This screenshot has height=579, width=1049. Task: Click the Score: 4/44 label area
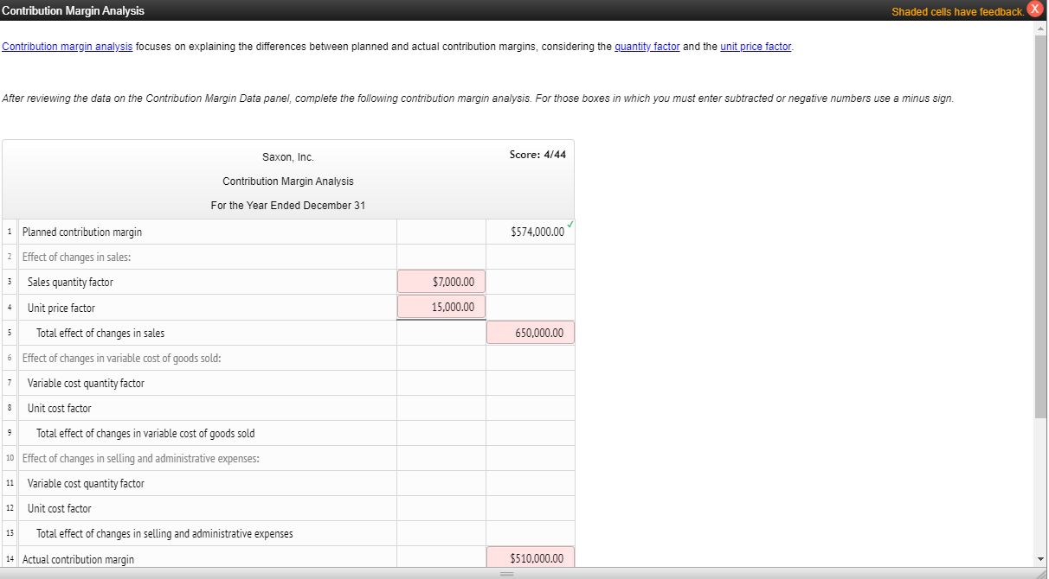click(x=538, y=155)
